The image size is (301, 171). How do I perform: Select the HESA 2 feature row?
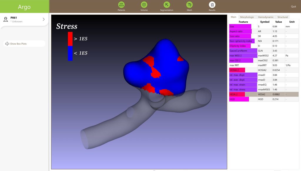264,94
